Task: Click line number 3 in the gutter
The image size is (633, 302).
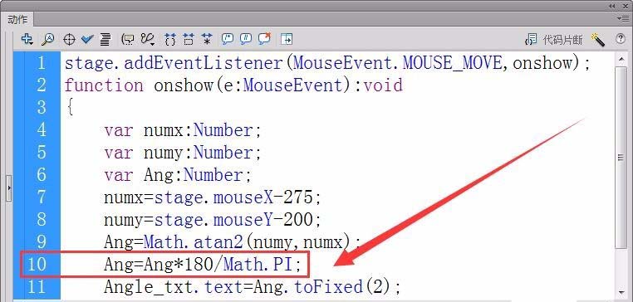Action: coord(42,108)
